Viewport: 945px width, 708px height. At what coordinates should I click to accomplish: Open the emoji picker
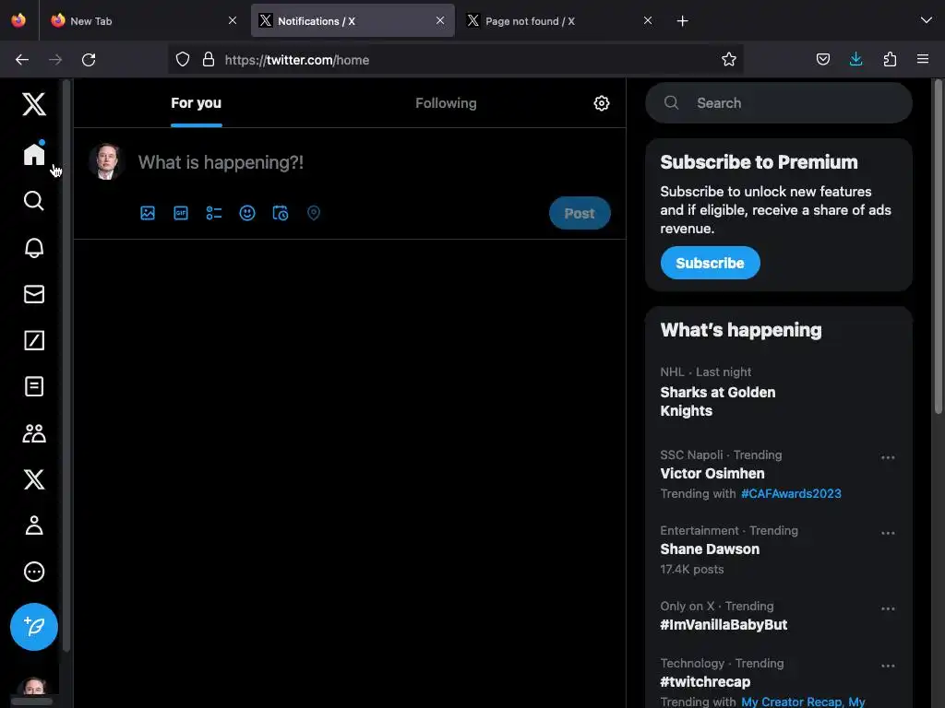click(247, 213)
